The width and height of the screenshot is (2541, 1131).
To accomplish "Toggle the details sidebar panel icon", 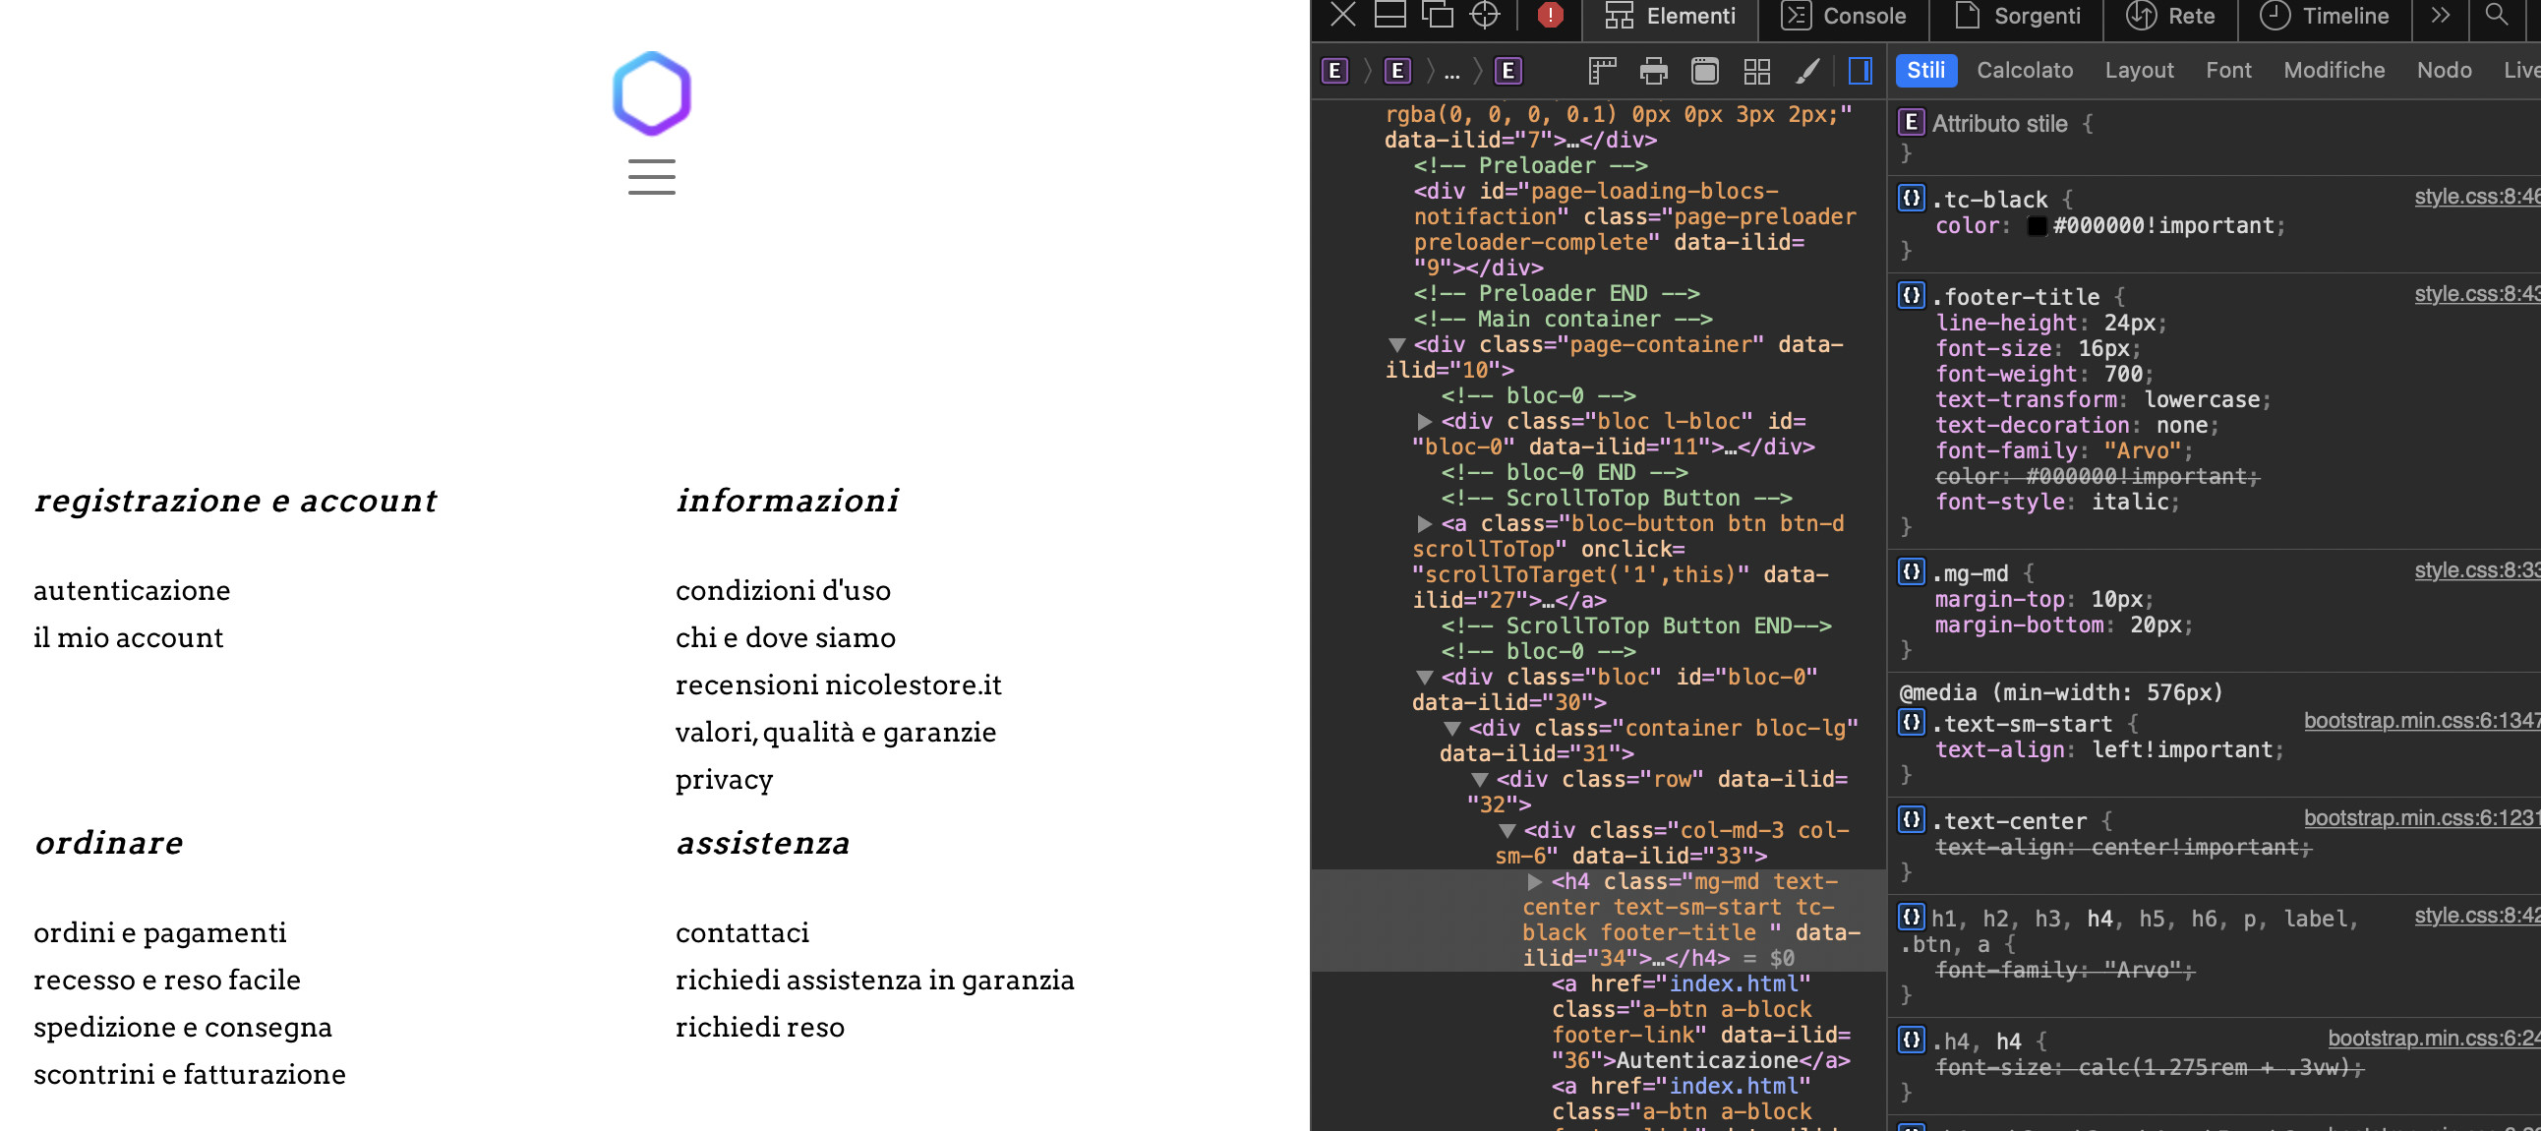I will 1860,70.
